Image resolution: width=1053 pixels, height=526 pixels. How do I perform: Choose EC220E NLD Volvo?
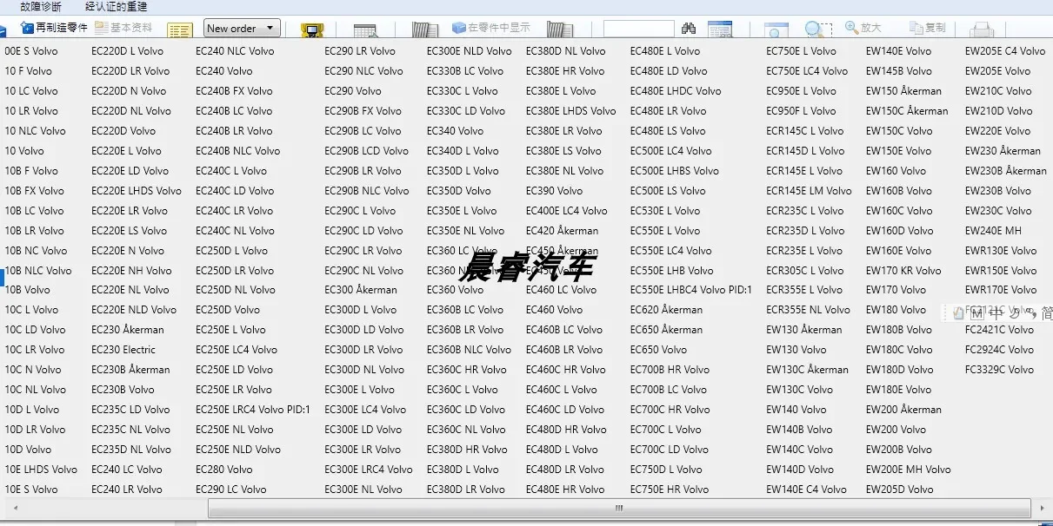(134, 310)
